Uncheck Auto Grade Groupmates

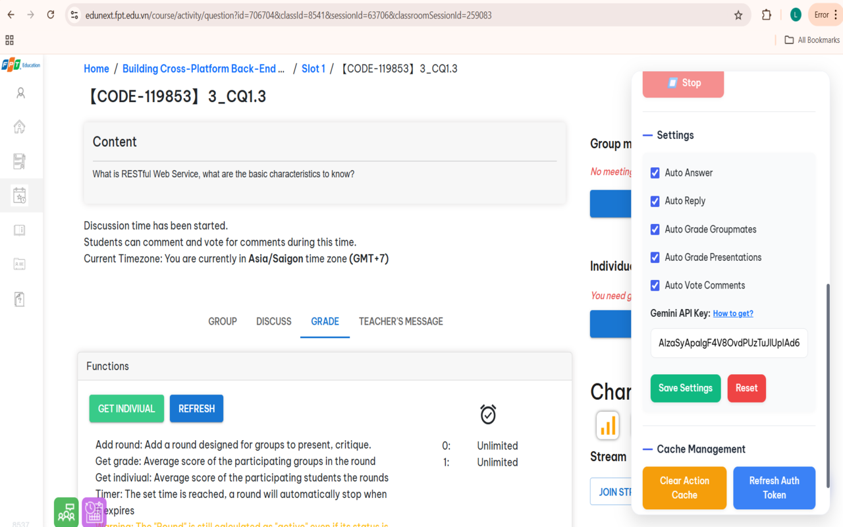pos(655,229)
